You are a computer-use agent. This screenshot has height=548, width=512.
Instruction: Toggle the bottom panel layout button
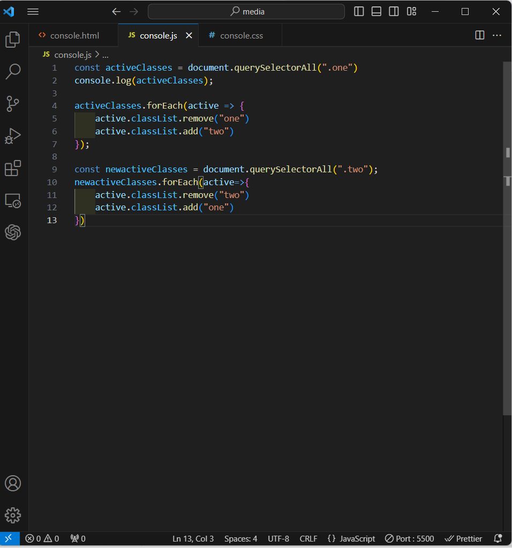(377, 11)
